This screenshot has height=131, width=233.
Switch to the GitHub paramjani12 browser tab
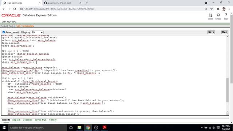(x=62, y=3)
